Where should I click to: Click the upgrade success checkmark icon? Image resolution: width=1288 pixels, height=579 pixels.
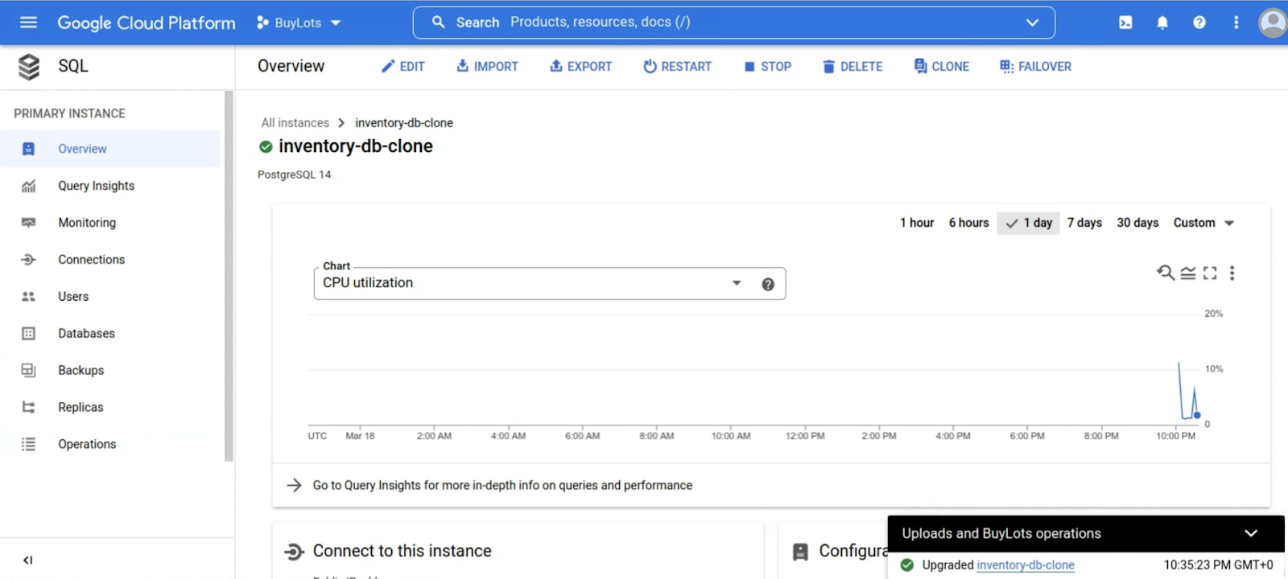tap(907, 565)
